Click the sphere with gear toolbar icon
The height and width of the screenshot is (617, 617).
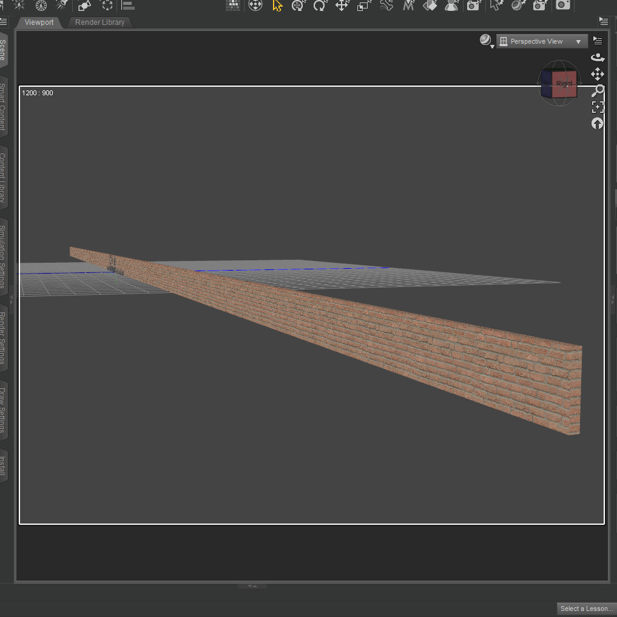pos(518,5)
